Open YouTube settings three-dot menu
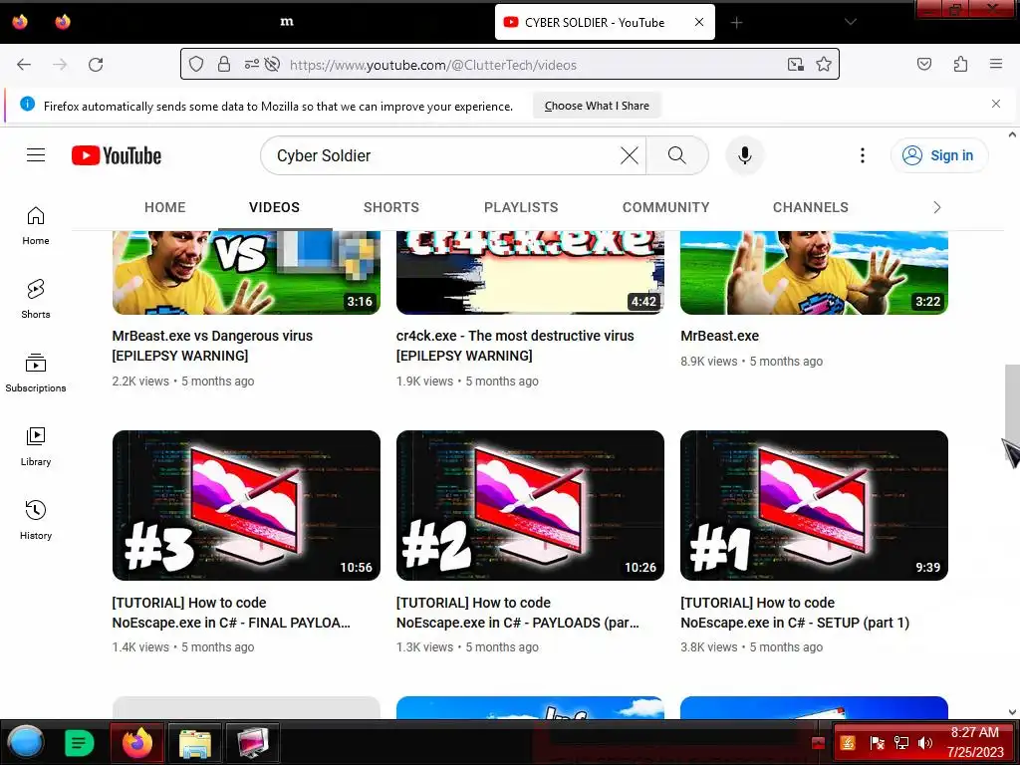The height and width of the screenshot is (765, 1020). [863, 155]
